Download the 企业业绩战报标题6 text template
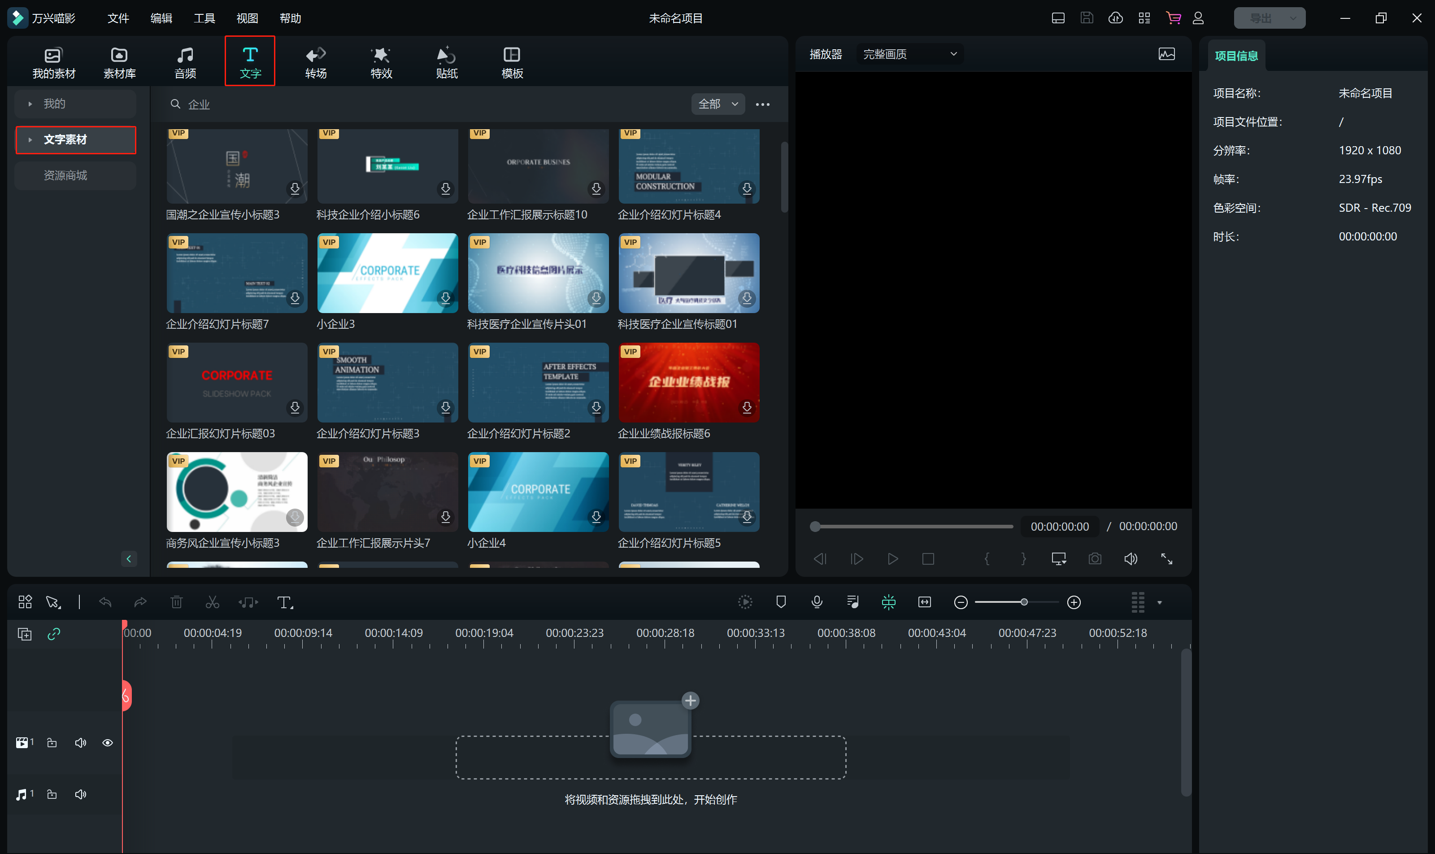Image resolution: width=1435 pixels, height=854 pixels. 746,407
